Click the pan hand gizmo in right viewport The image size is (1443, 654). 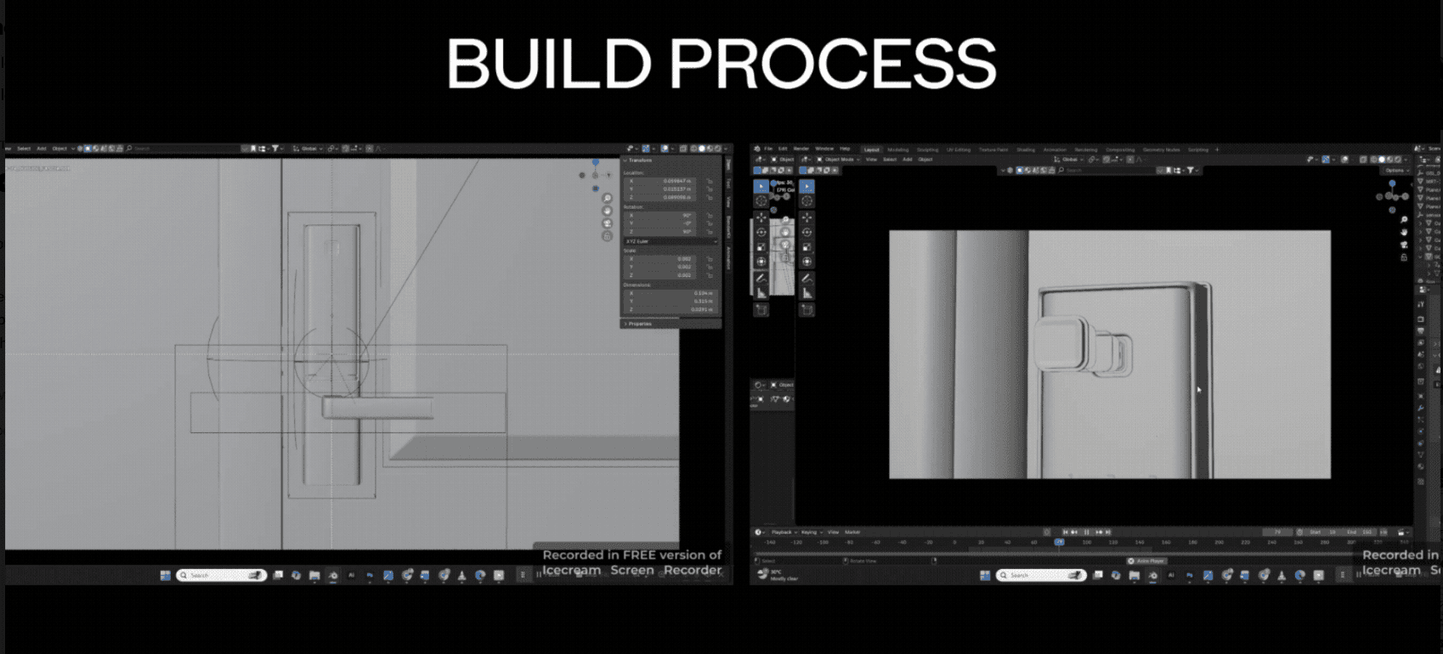(x=1404, y=232)
